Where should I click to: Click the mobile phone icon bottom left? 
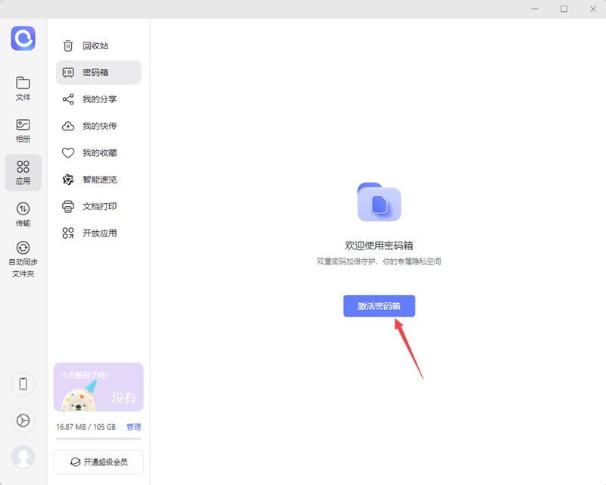pos(23,384)
